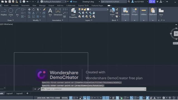The image size is (178, 100).
Task: Toggle polar tracking in status bar
Action: 92,98
